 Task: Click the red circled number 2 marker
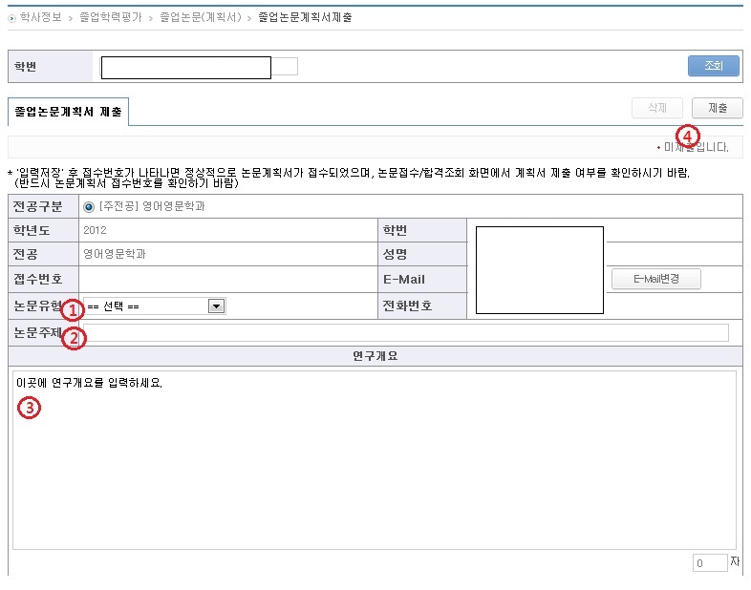pyautogui.click(x=74, y=337)
